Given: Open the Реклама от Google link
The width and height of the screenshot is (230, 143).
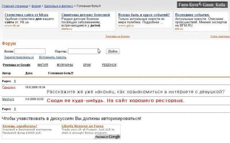Looking at the screenshot, I should 17,65.
